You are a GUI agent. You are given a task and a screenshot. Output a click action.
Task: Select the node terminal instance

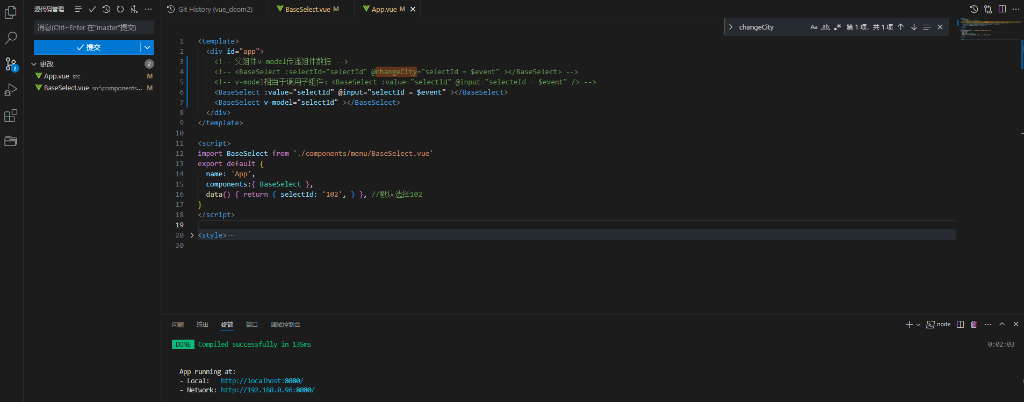939,325
